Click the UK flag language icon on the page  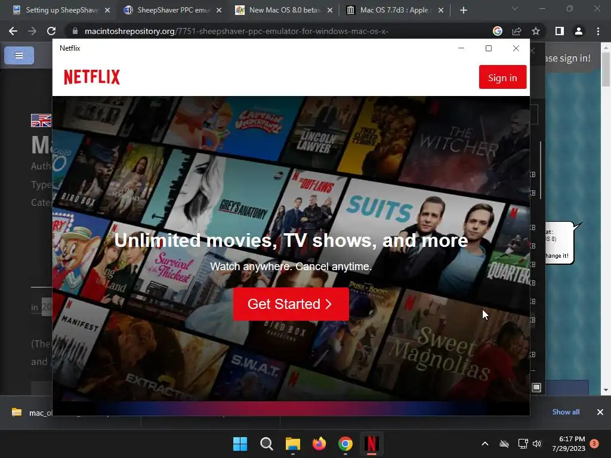pyautogui.click(x=41, y=120)
